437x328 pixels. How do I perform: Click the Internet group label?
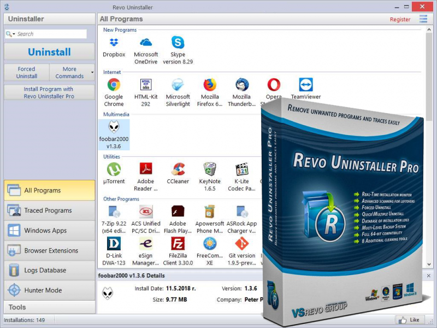(112, 72)
